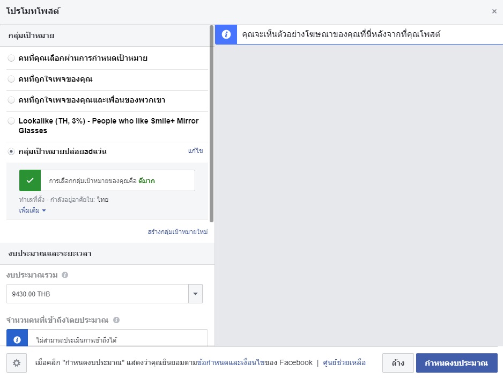Click the blue info icon in the ad preview banner
The height and width of the screenshot is (378, 503).
pos(226,34)
